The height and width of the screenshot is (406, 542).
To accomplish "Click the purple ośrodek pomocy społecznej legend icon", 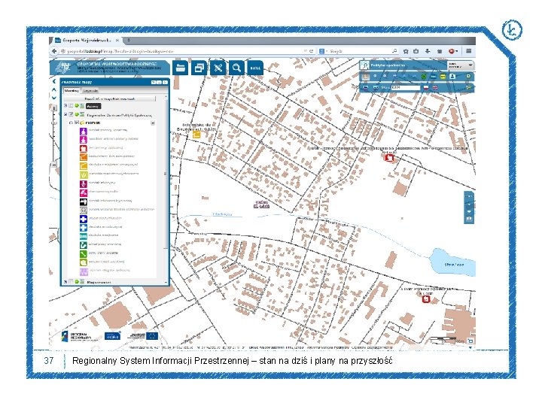I will (x=84, y=131).
